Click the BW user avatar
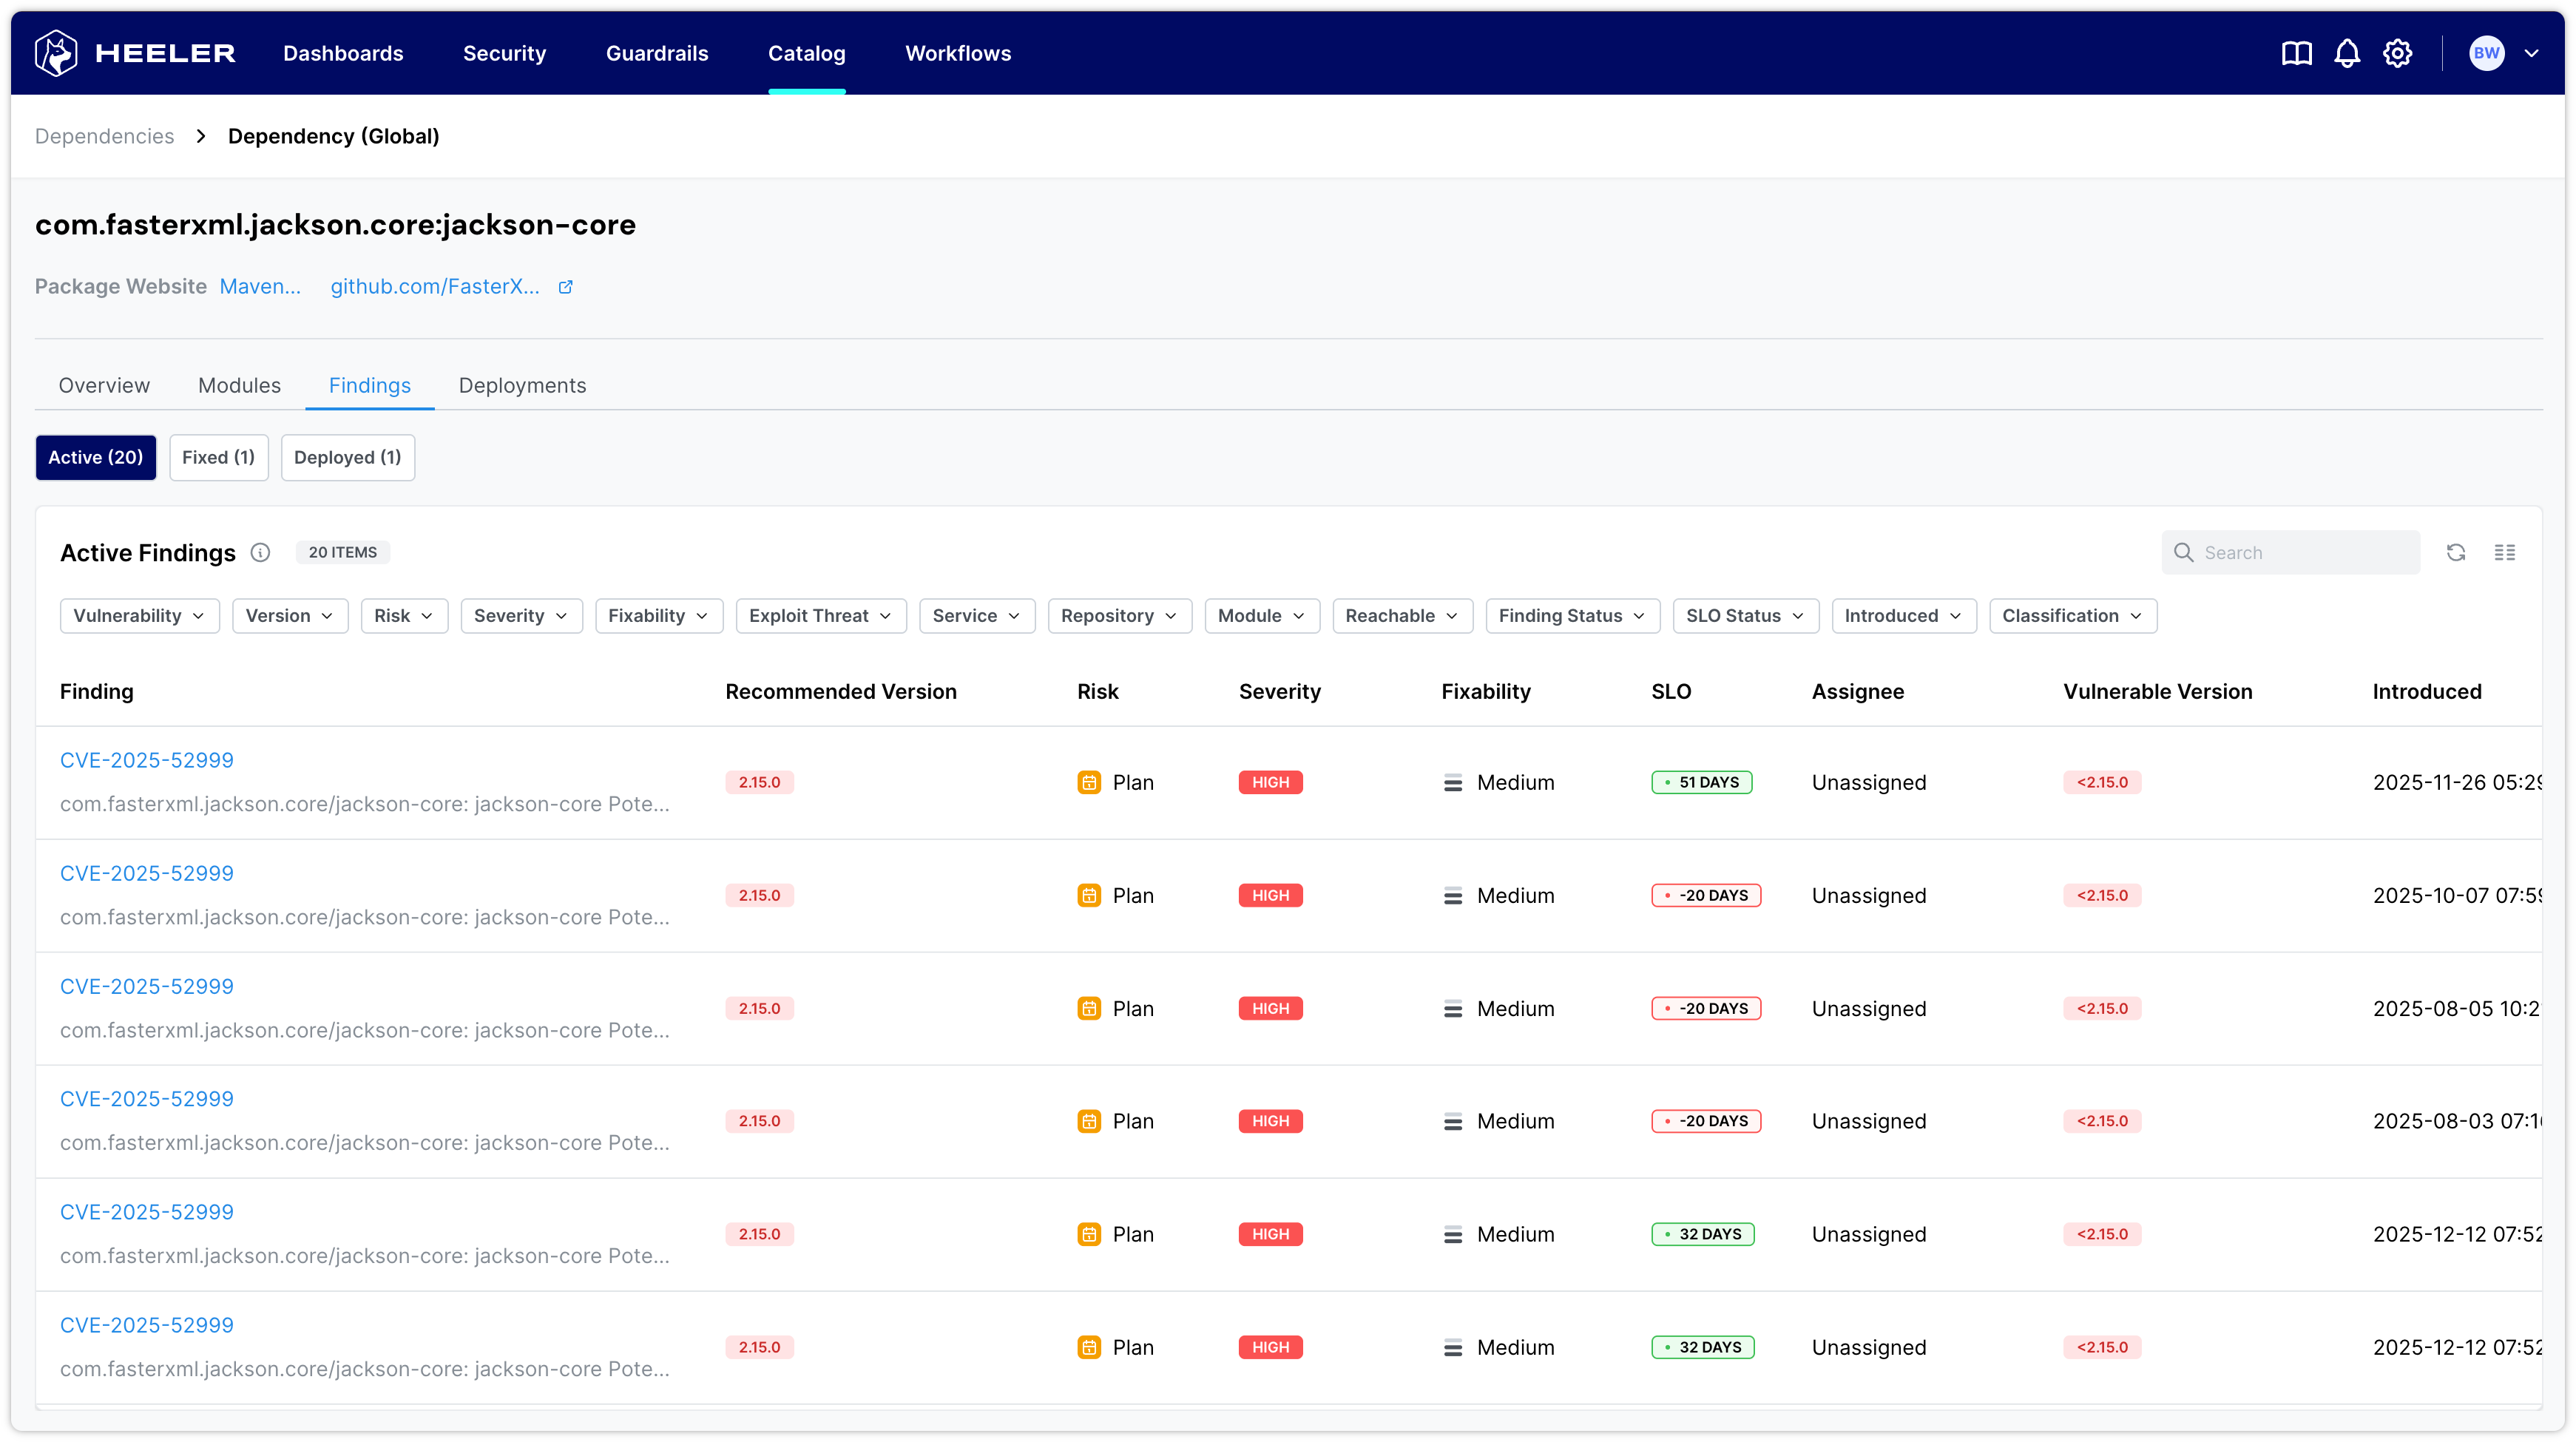This screenshot has width=2576, height=1442. point(2486,53)
